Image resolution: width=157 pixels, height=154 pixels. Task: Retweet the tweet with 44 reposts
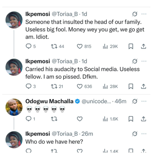point(54,46)
